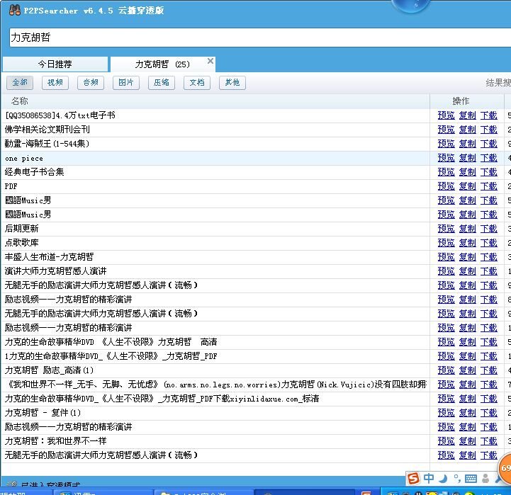This screenshot has height=495, width=511.
Task: Click 预览 for 后期更新
Action: (446, 229)
